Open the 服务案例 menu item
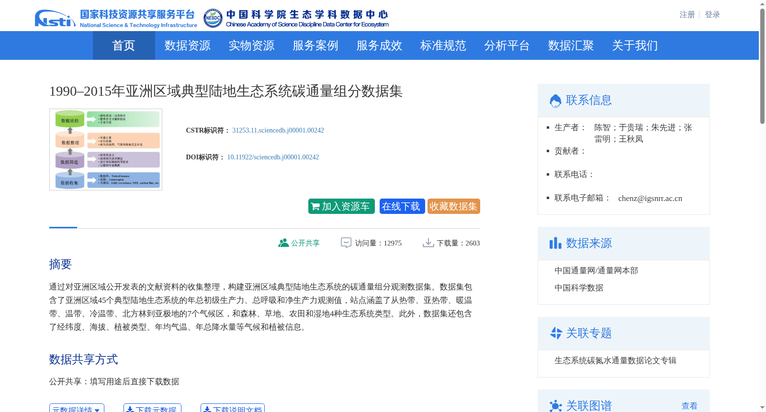Viewport: 766px width, 412px height. [x=315, y=45]
